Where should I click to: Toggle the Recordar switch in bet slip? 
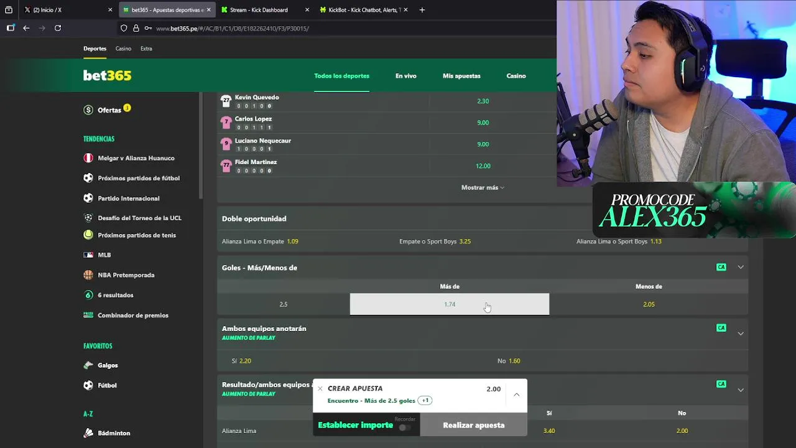point(405,427)
